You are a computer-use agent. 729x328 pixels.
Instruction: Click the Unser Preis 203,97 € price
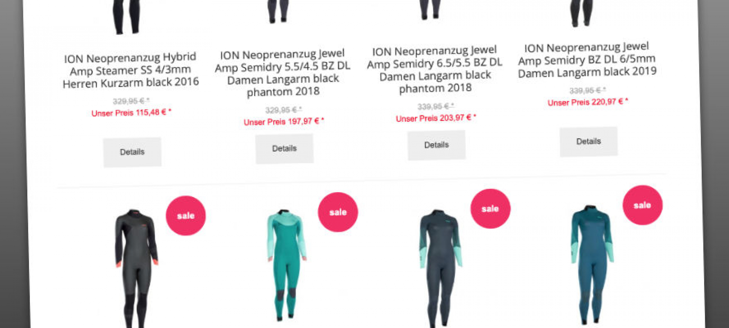click(436, 118)
